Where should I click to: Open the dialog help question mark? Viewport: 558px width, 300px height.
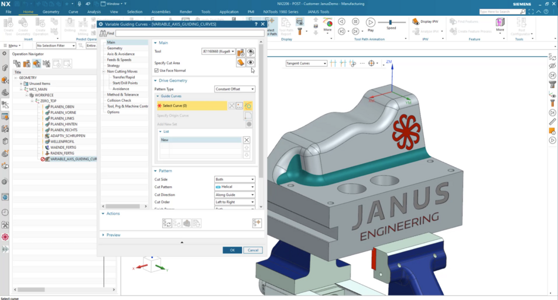[x=256, y=24]
